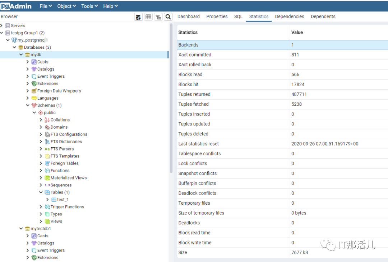Collapse the Tables (1) node
The height and width of the screenshot is (262, 388).
point(41,192)
